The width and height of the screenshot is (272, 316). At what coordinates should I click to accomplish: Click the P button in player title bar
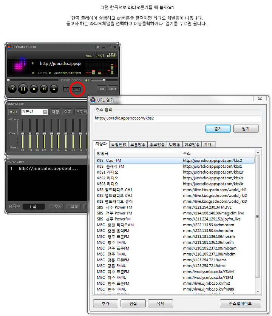[98, 47]
